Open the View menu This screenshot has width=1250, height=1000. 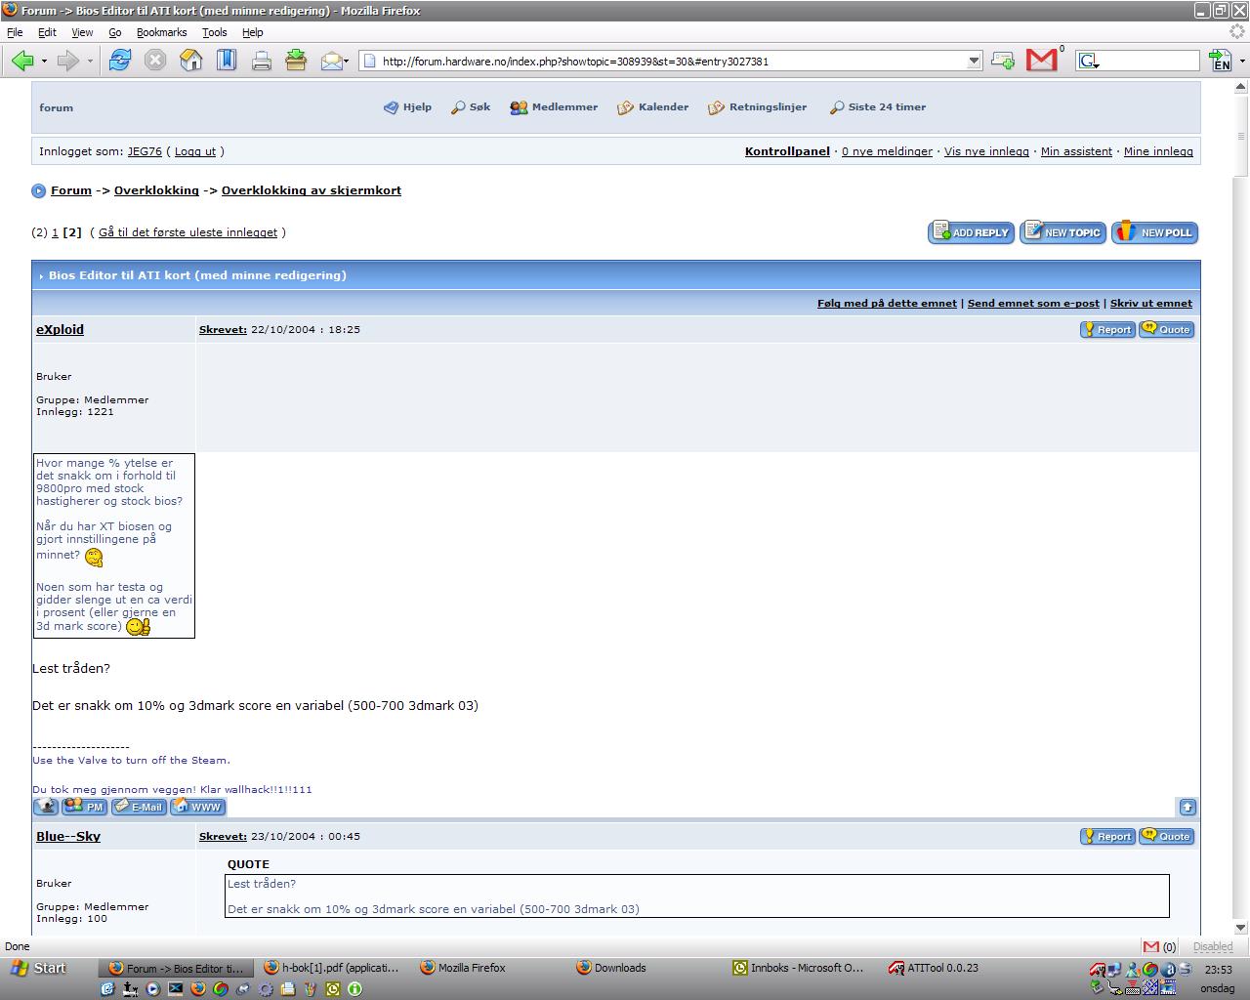pos(82,32)
